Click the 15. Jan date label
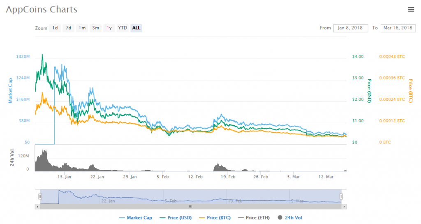This screenshot has height=224, width=421. coord(65,177)
